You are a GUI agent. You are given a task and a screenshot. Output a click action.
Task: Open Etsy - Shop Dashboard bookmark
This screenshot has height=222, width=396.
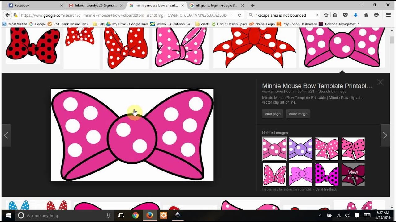pos(297,24)
